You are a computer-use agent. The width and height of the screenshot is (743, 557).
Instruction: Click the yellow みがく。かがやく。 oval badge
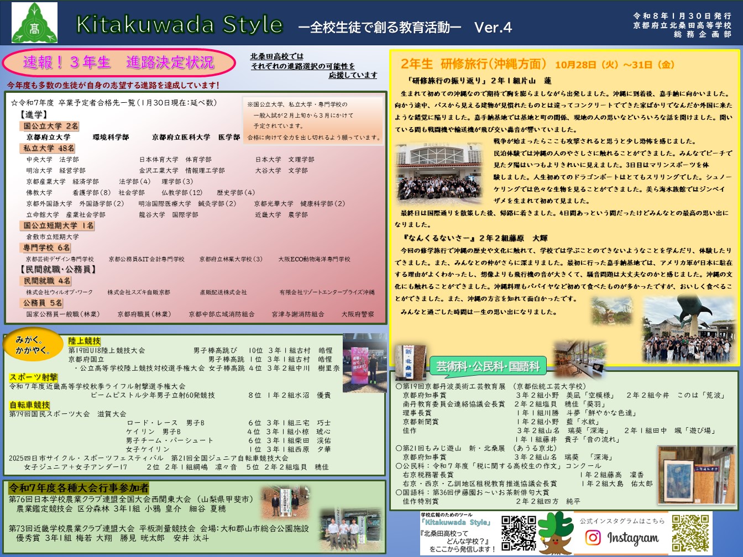pos(33,345)
